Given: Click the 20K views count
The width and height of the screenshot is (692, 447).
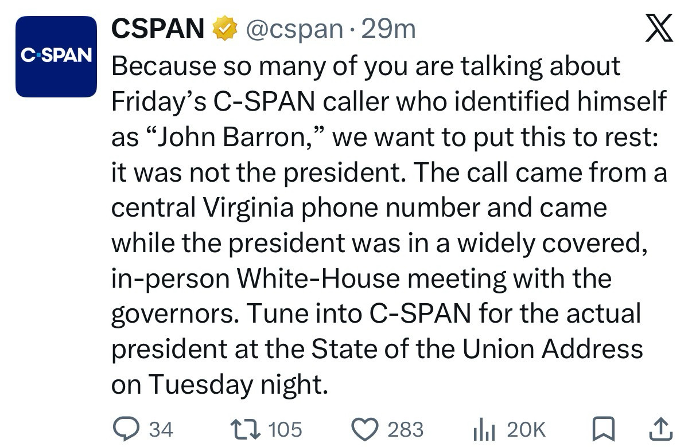Looking at the screenshot, I should 526,429.
